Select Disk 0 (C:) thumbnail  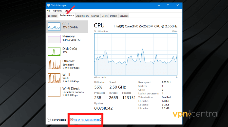click(54, 51)
